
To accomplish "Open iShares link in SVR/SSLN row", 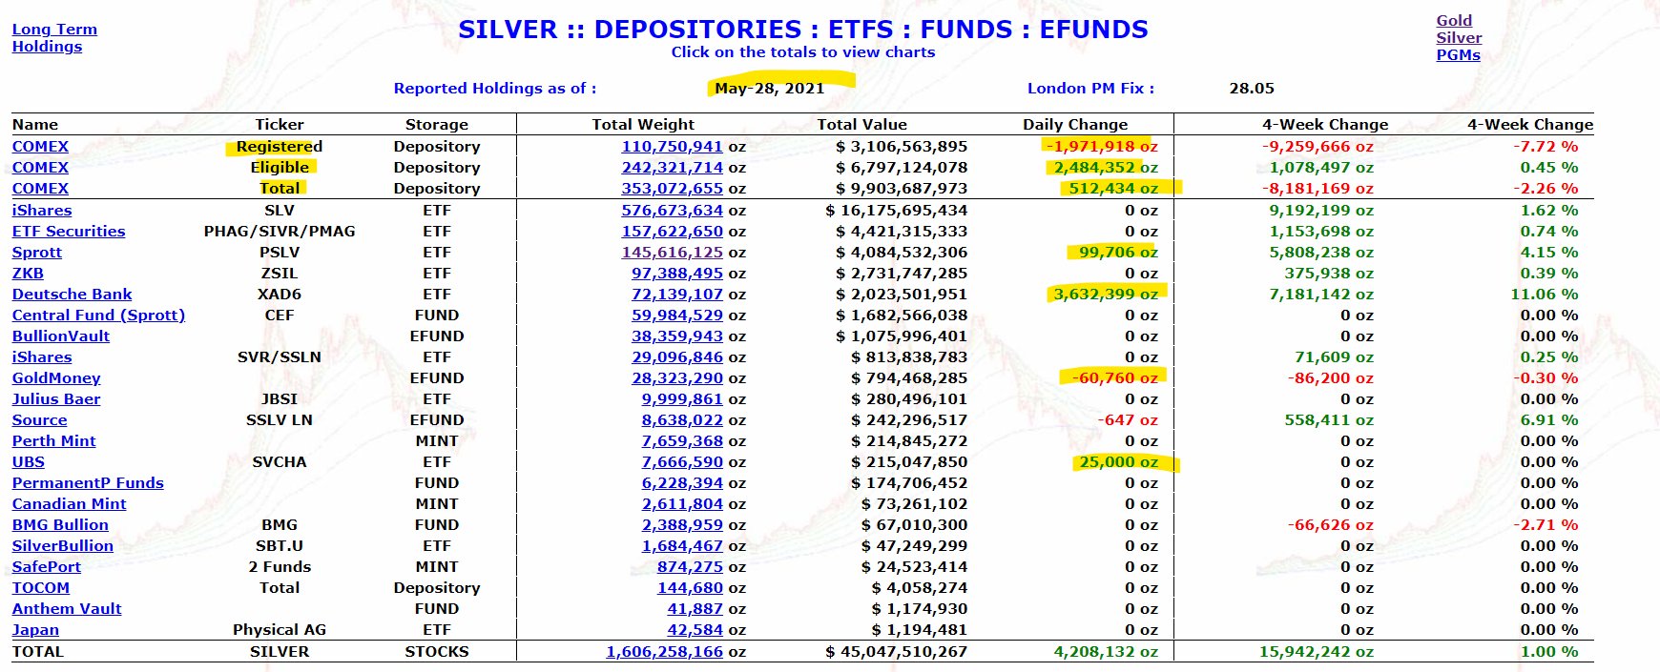I will [x=42, y=357].
